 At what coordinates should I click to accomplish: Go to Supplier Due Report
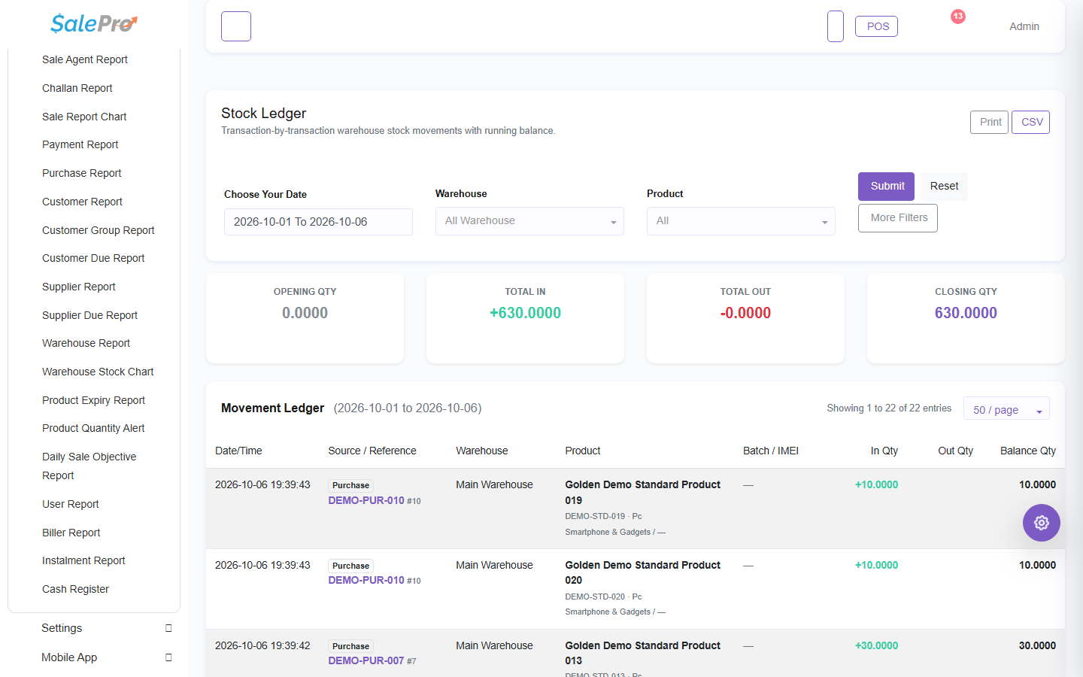pos(90,315)
